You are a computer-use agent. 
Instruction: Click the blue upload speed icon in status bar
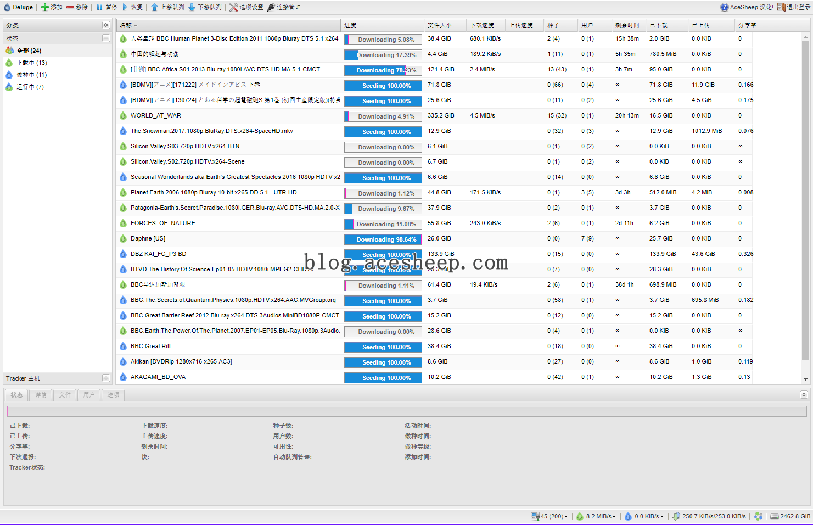tap(628, 516)
